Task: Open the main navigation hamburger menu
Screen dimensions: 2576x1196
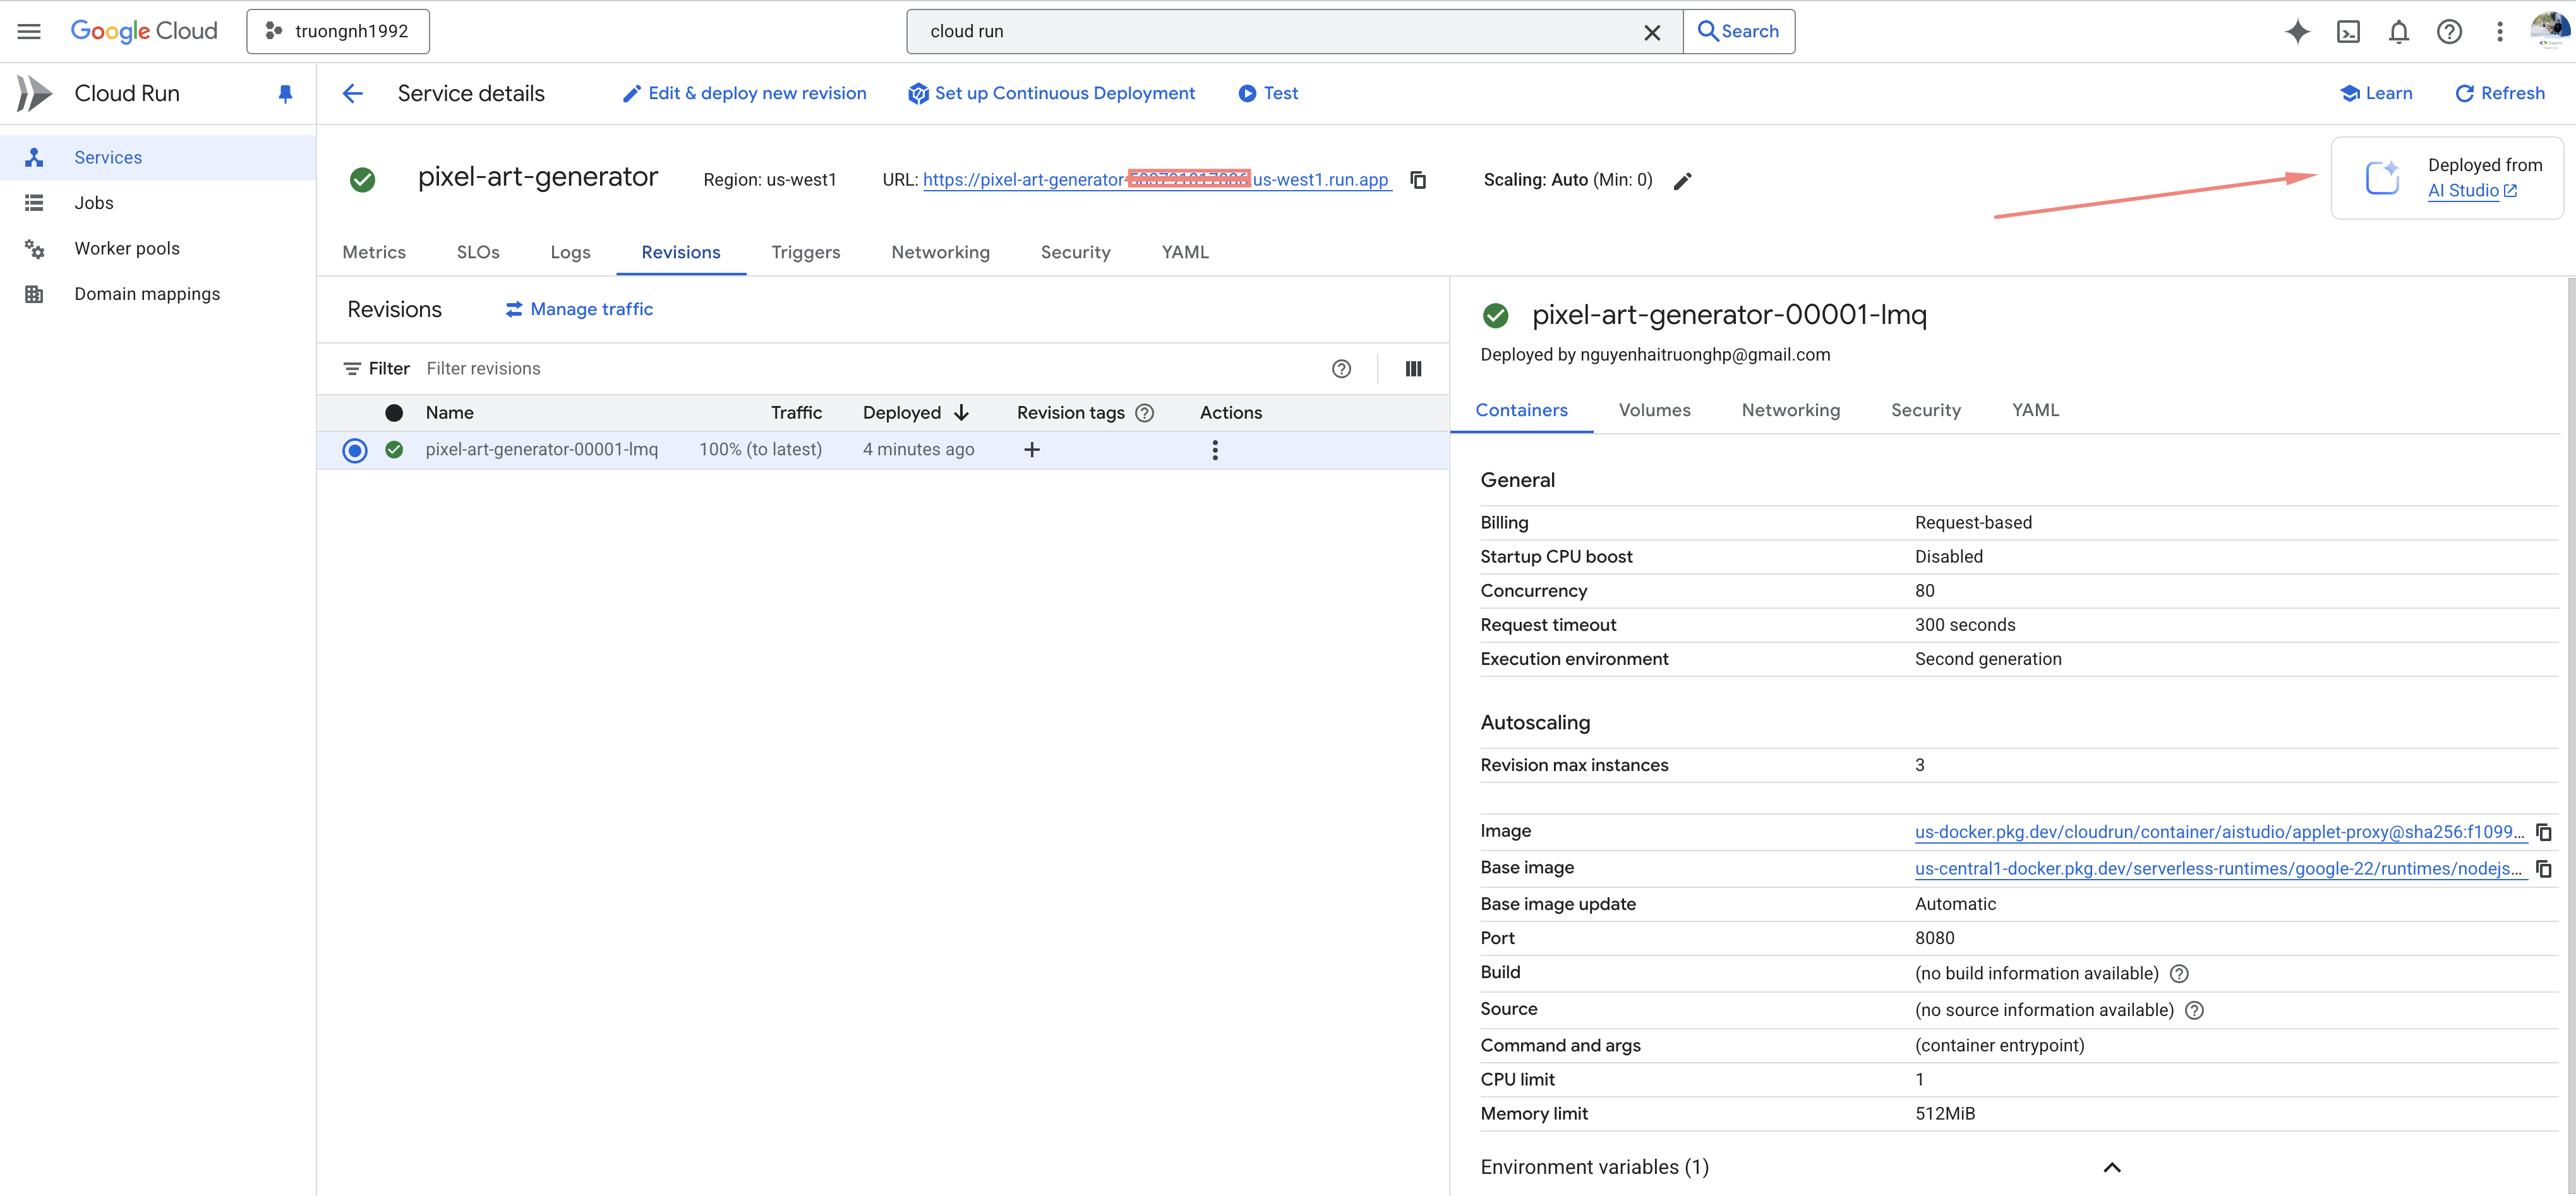Action: (x=29, y=31)
